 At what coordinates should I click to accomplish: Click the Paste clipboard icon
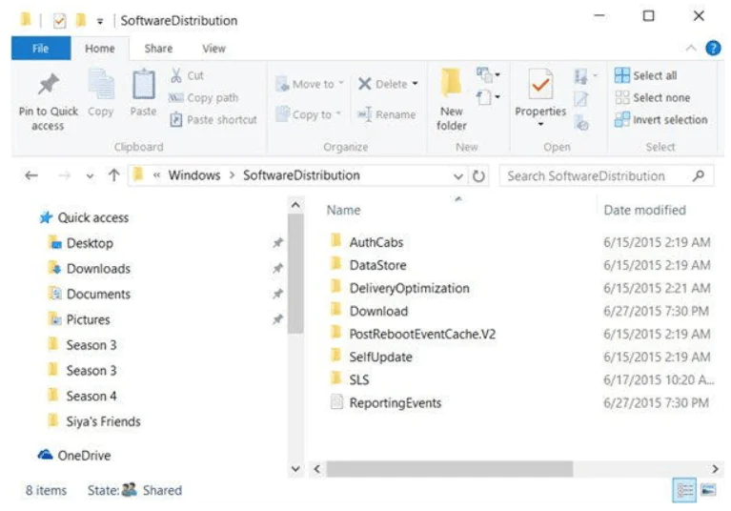143,88
